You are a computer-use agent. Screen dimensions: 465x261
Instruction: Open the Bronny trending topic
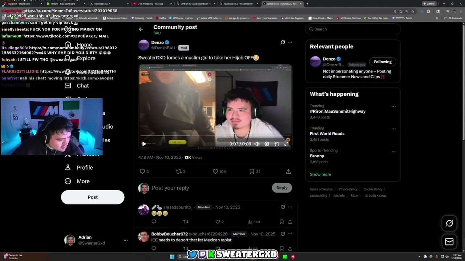click(x=317, y=156)
